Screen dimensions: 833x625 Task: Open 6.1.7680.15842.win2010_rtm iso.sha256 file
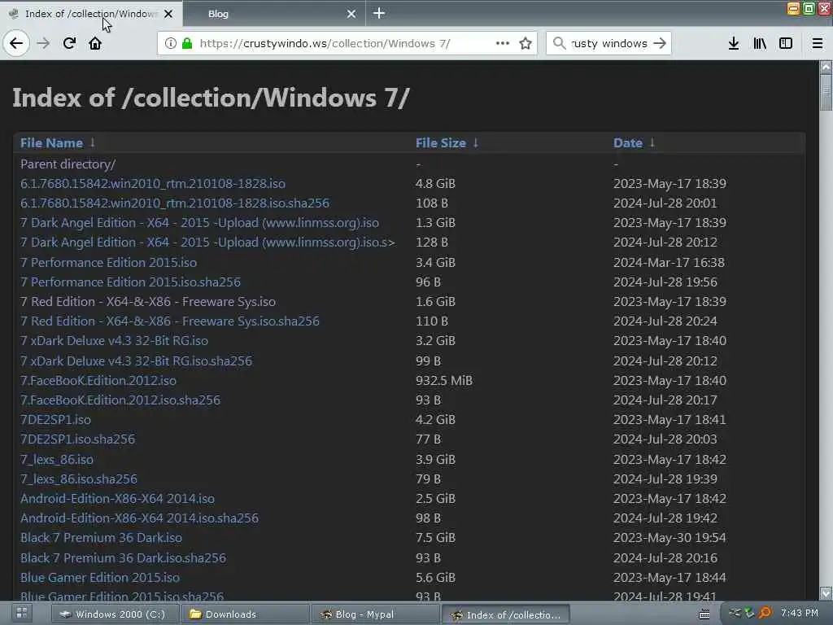[x=175, y=203]
